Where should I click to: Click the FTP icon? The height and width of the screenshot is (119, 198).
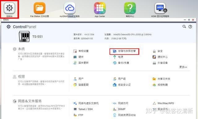point(75,115)
